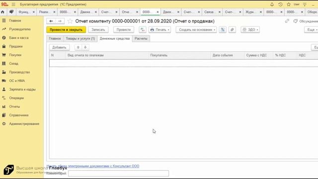Viewport: 318px width, 179px height.
Task: Switch to Реали... window tab
Action: 44,12
